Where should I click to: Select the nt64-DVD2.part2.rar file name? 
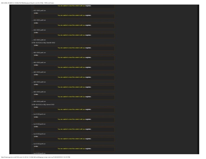point(39,62)
